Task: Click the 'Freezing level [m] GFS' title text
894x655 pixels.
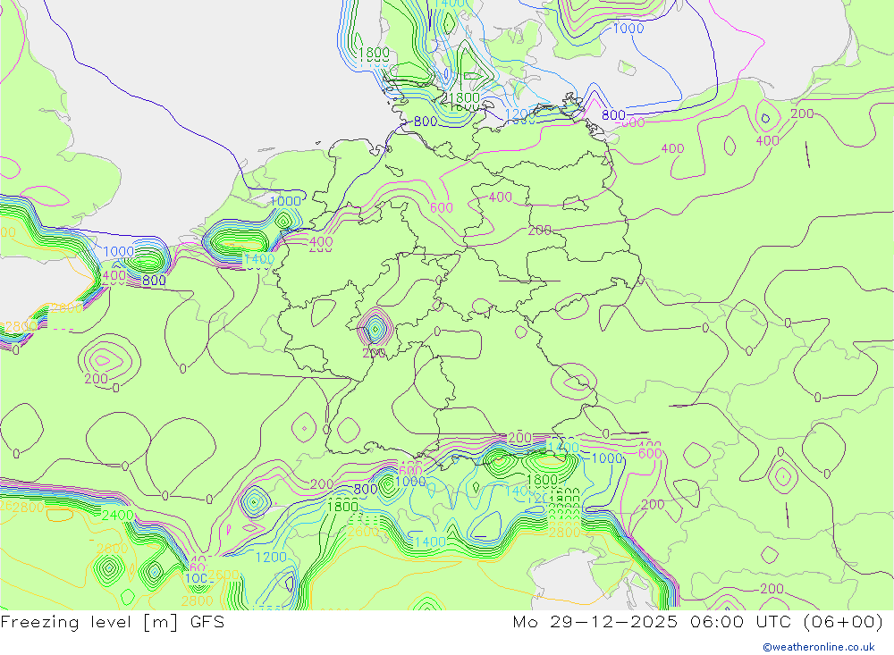Action: pyautogui.click(x=113, y=622)
